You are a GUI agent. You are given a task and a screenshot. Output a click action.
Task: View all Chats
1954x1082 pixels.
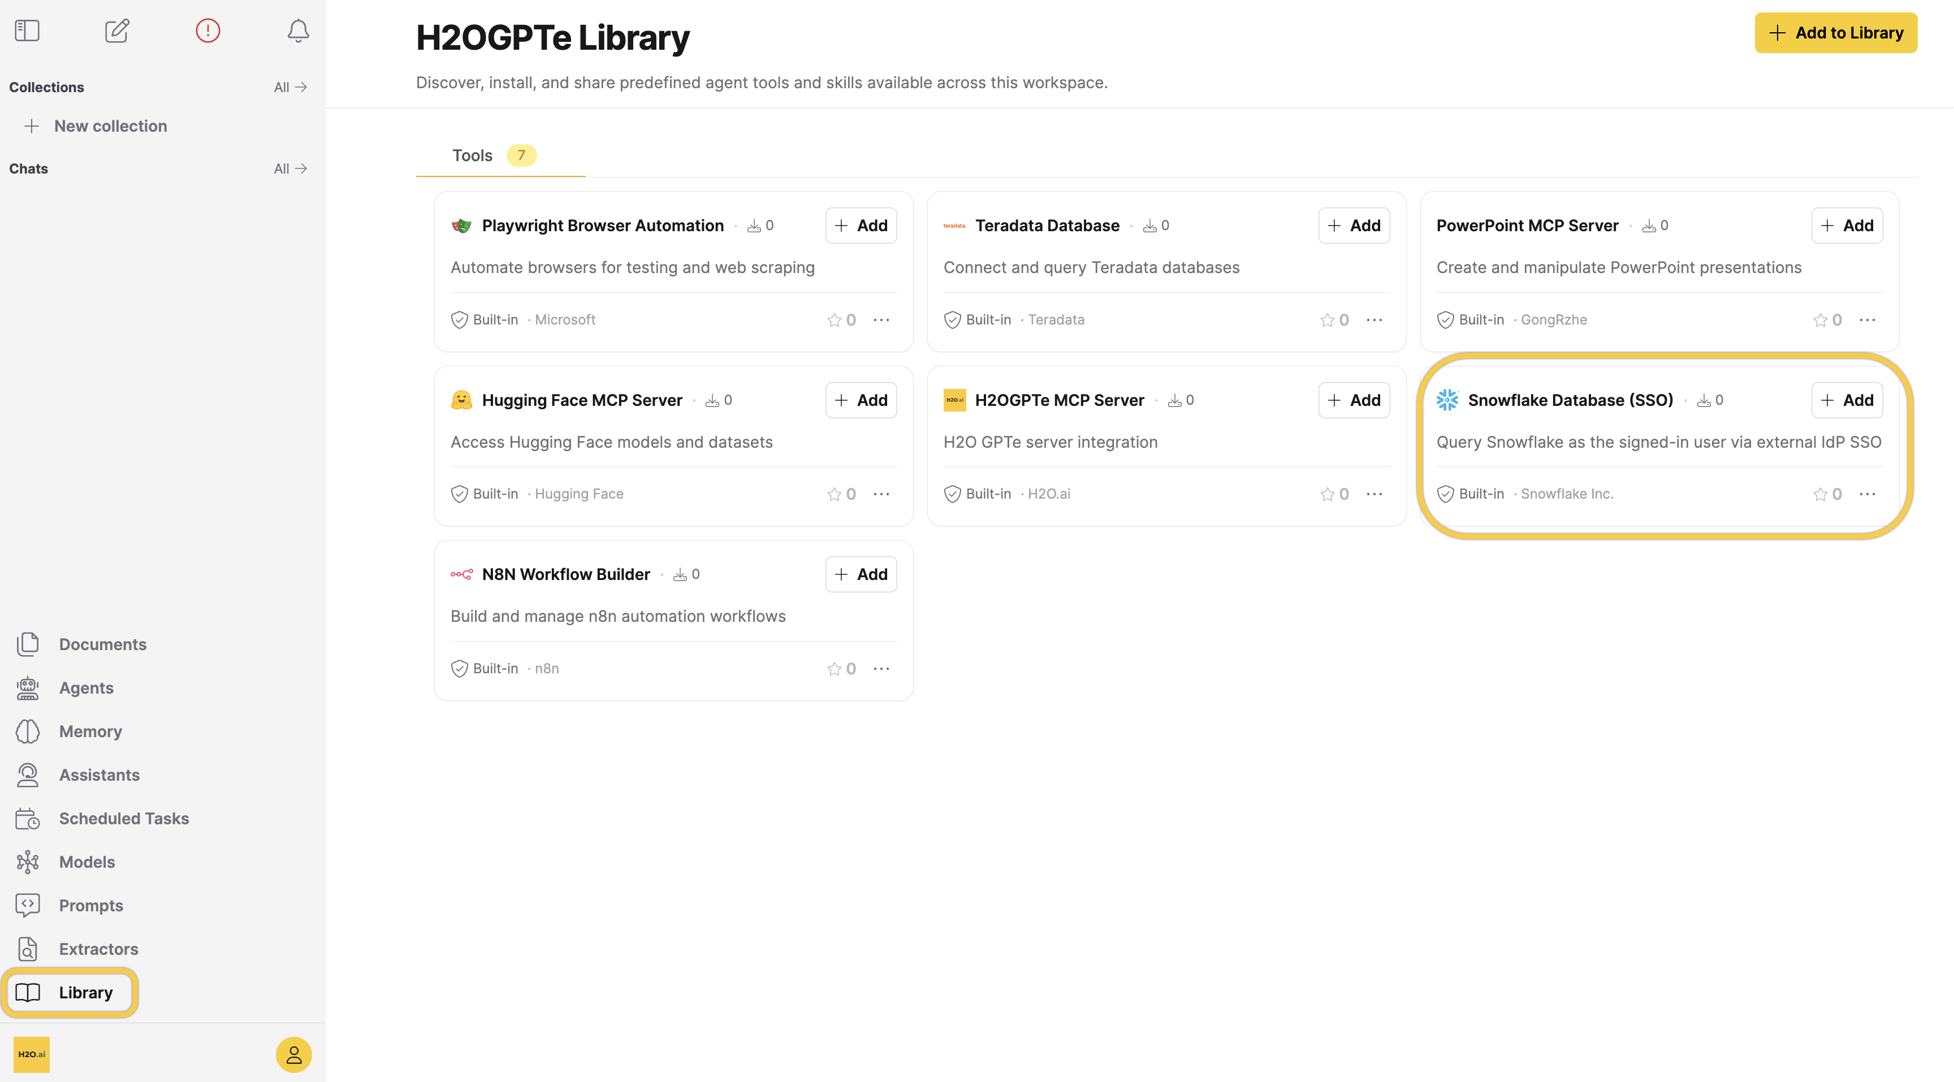tap(291, 168)
